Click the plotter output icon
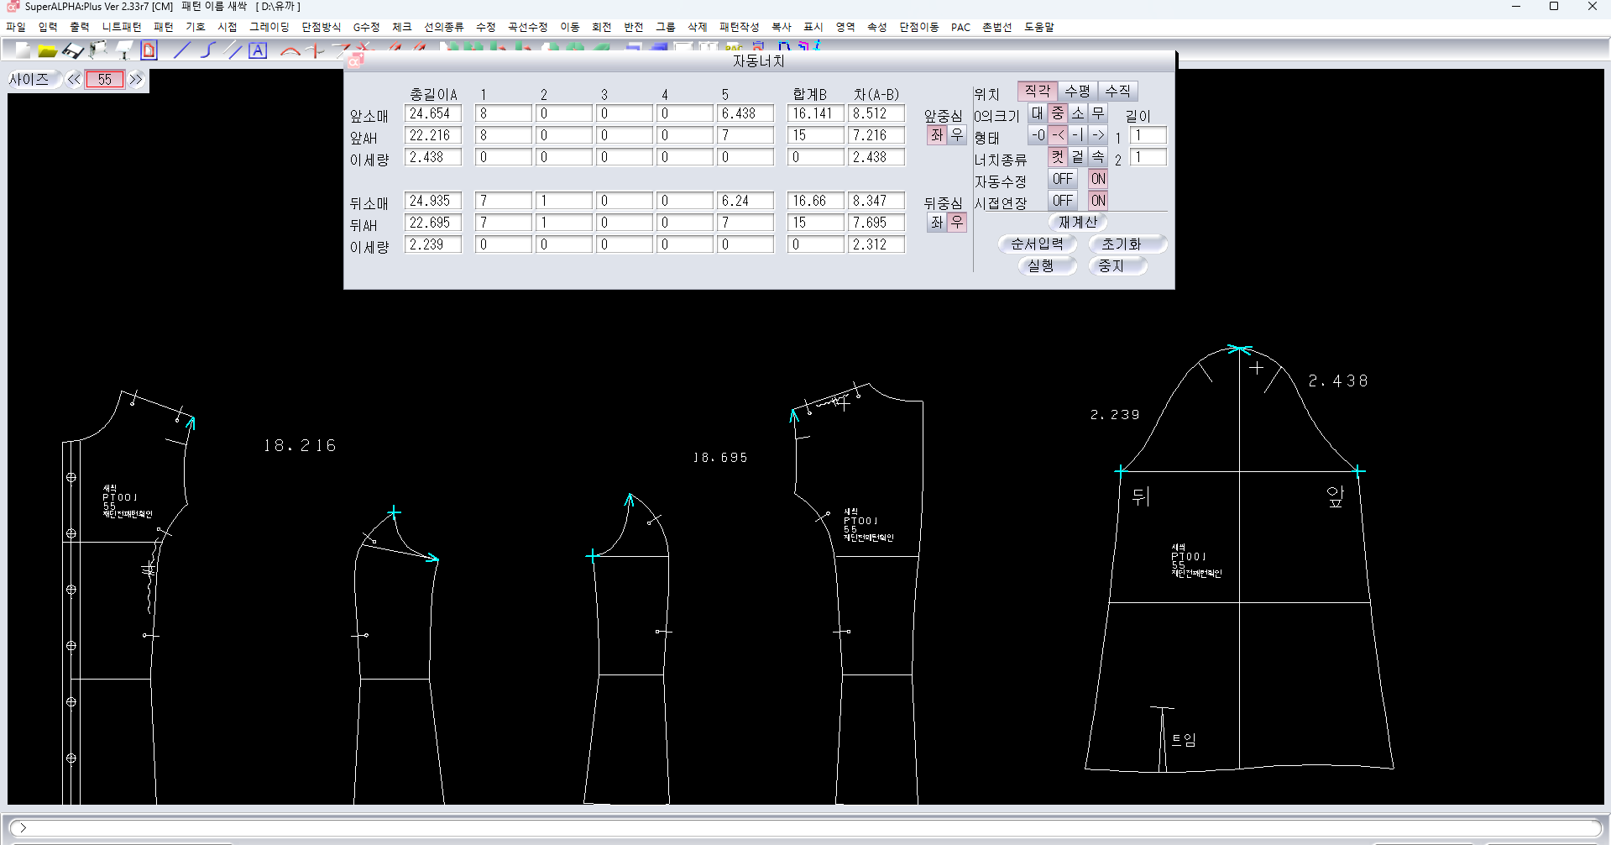 (98, 50)
